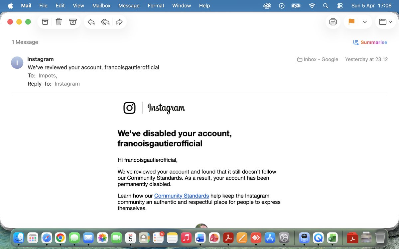Image resolution: width=399 pixels, height=249 pixels.
Task: Open Creative Cloud menu bar icon
Action: click(x=267, y=6)
